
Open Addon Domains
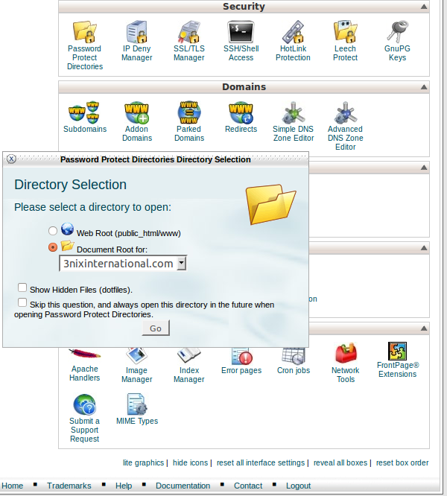(136, 121)
